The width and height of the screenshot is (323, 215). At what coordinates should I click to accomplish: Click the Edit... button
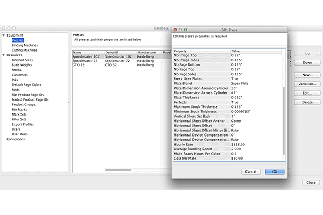pyautogui.click(x=307, y=93)
